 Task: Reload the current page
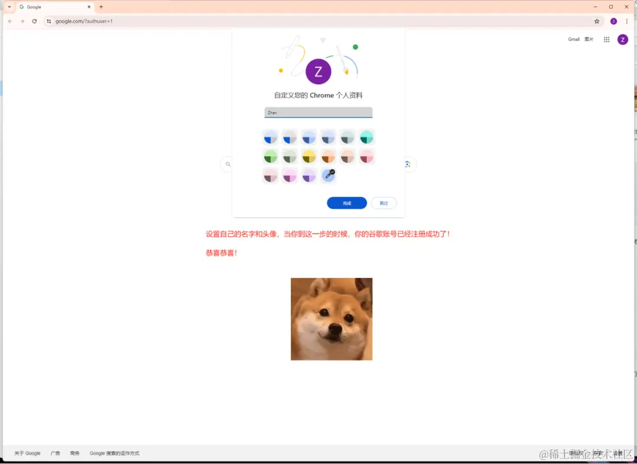click(35, 21)
